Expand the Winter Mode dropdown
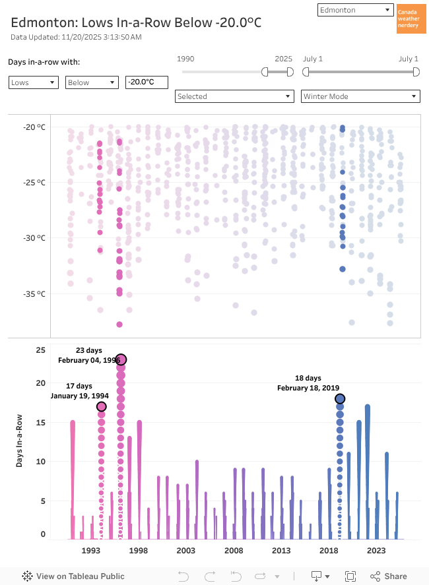The height and width of the screenshot is (585, 429). tap(360, 96)
